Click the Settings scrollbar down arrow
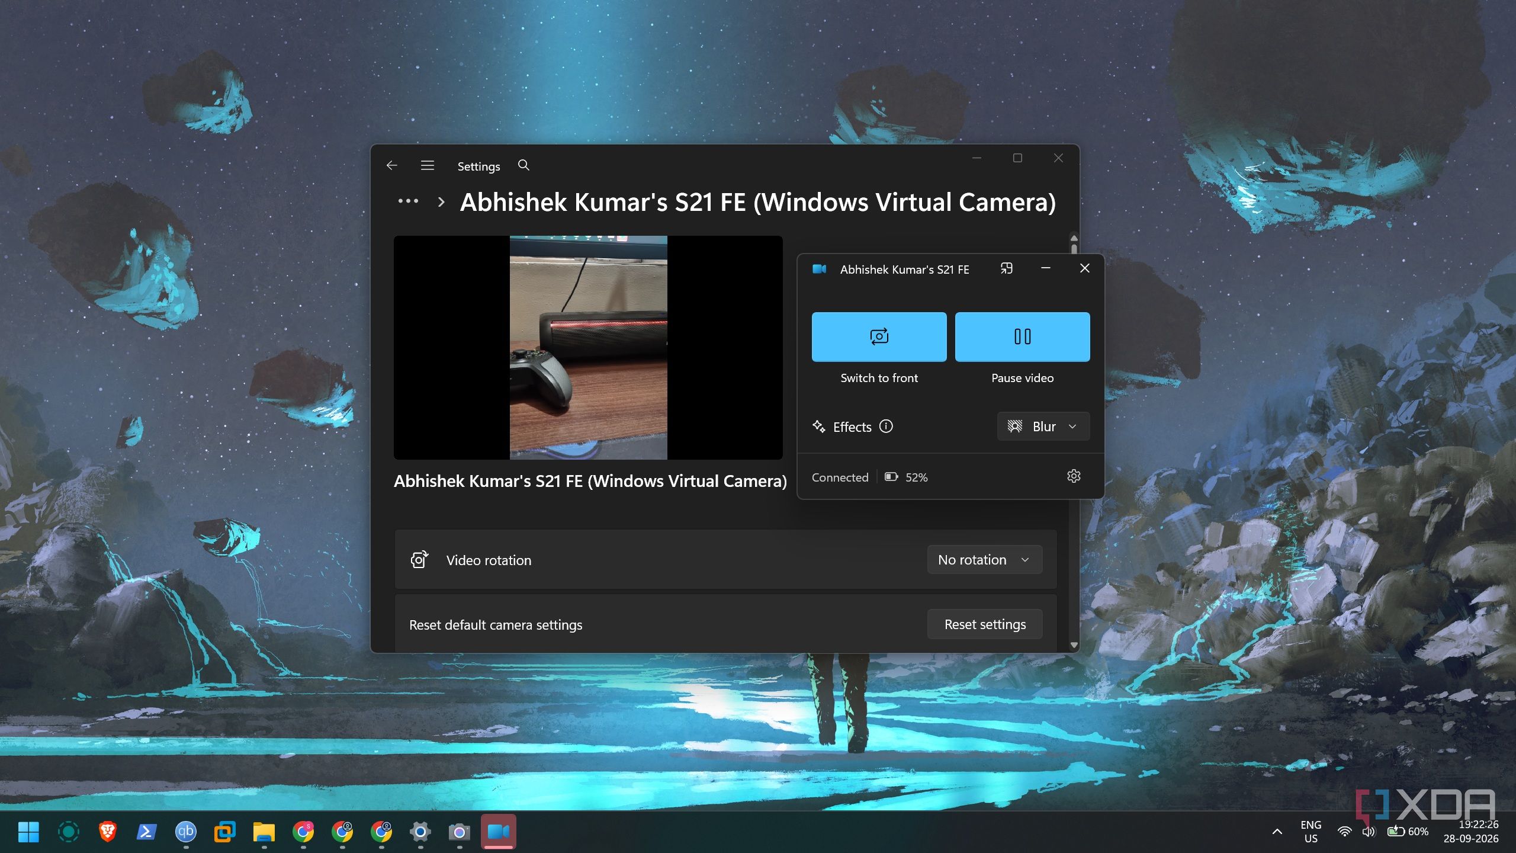This screenshot has height=853, width=1516. tap(1074, 645)
